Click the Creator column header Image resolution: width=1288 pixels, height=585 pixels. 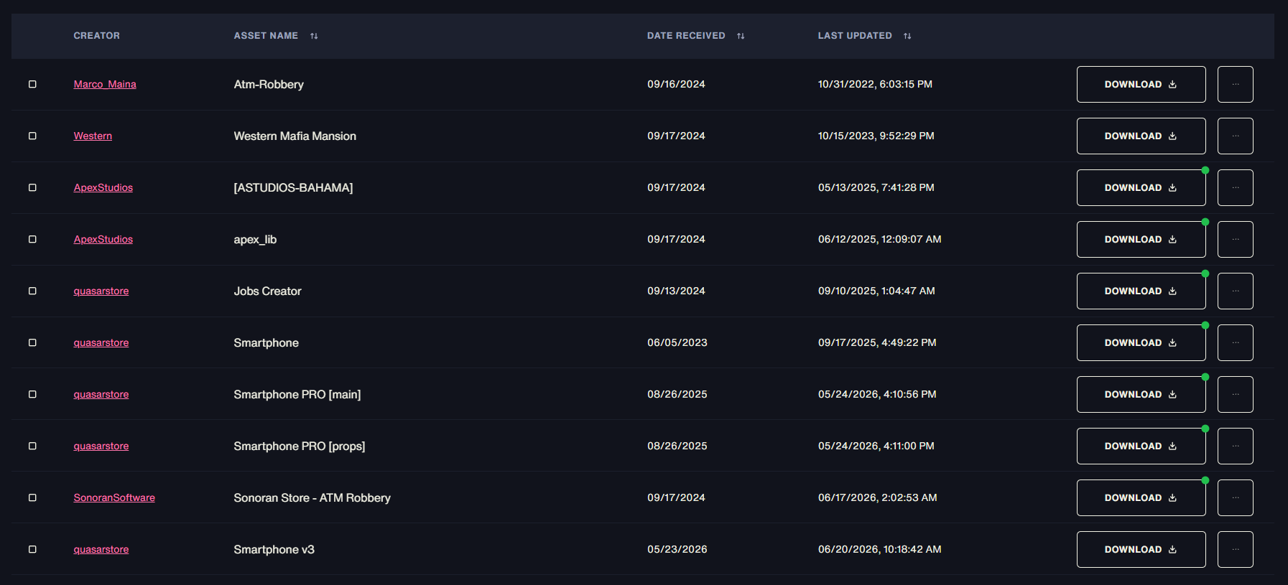coord(97,36)
